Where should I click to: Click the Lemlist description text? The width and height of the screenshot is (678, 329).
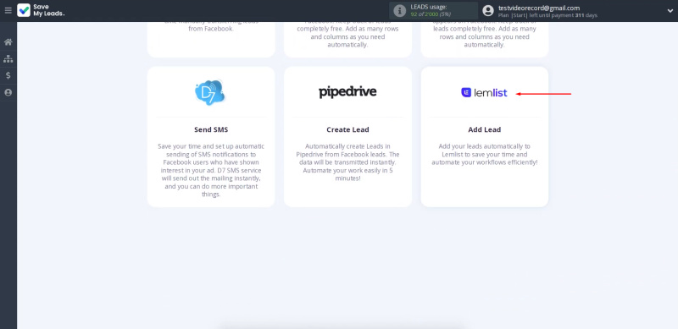pyautogui.click(x=484, y=154)
